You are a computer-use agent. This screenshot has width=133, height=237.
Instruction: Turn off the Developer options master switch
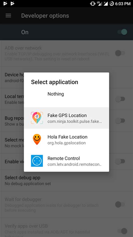click(122, 32)
